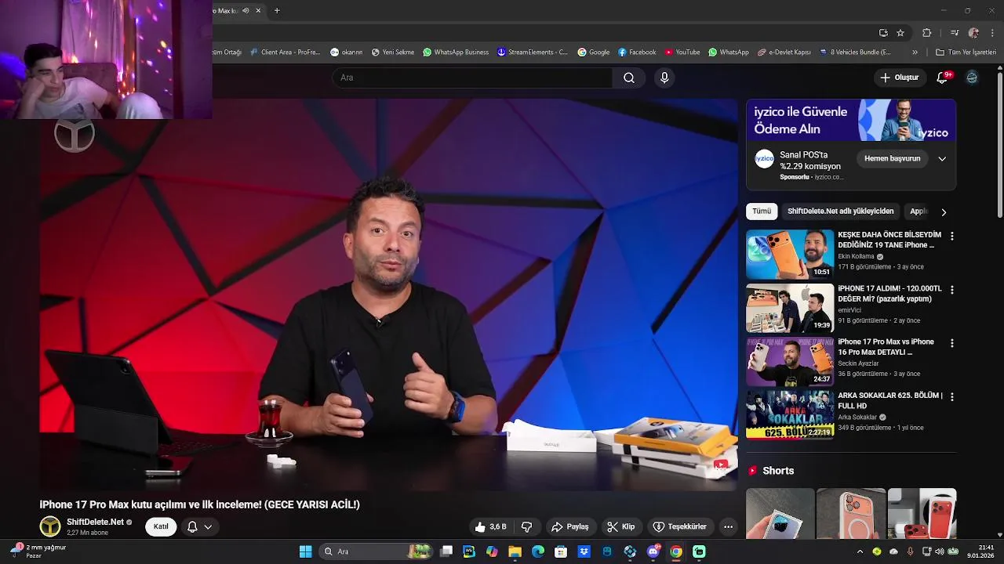The height and width of the screenshot is (564, 1004).
Task: Open options for iPHONE 17 ALDIM video
Action: click(952, 290)
